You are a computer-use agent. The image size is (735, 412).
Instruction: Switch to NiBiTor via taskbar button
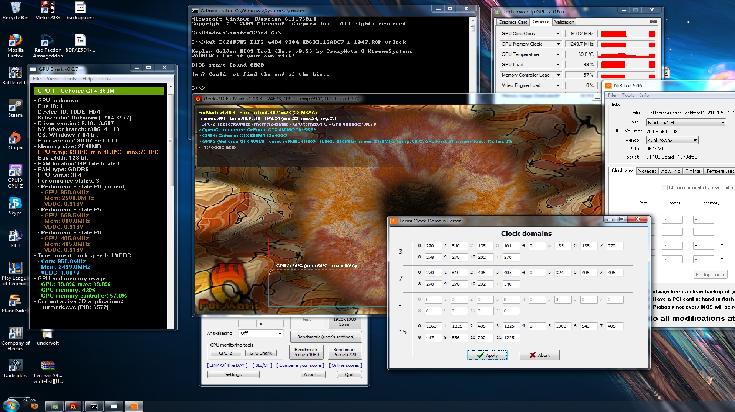tap(134, 406)
